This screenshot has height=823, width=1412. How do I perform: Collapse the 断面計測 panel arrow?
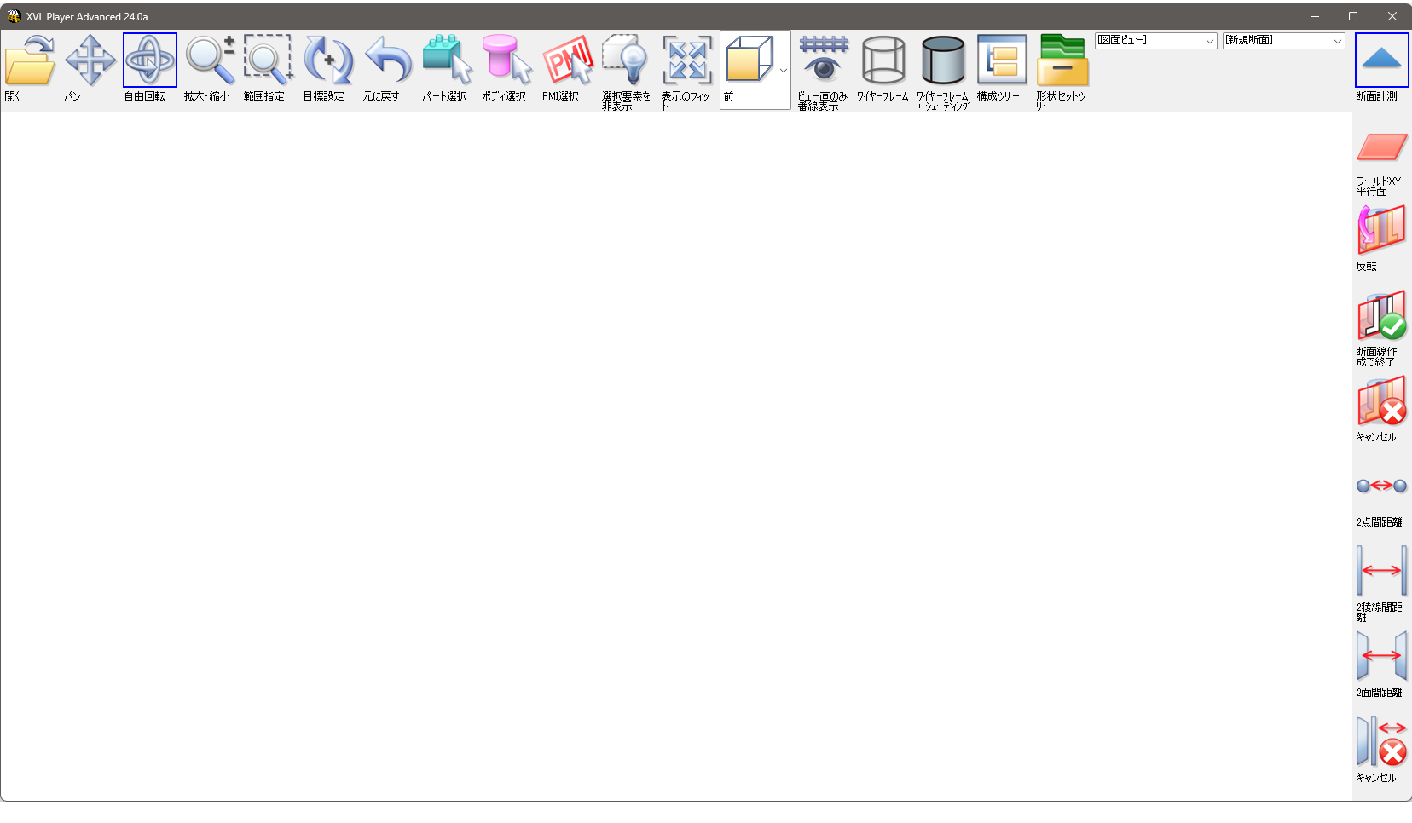[x=1382, y=60]
